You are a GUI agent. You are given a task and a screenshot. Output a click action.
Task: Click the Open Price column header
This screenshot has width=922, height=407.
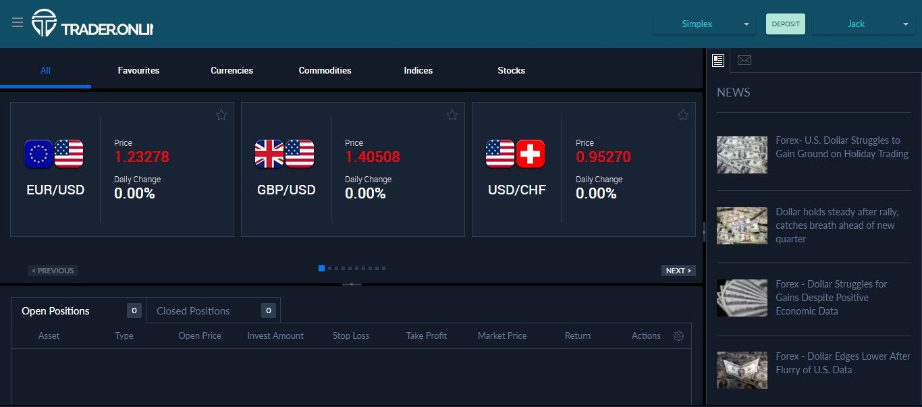coord(200,335)
